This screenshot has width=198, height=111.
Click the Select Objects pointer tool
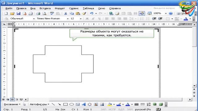pyautogui.click(x=24, y=104)
